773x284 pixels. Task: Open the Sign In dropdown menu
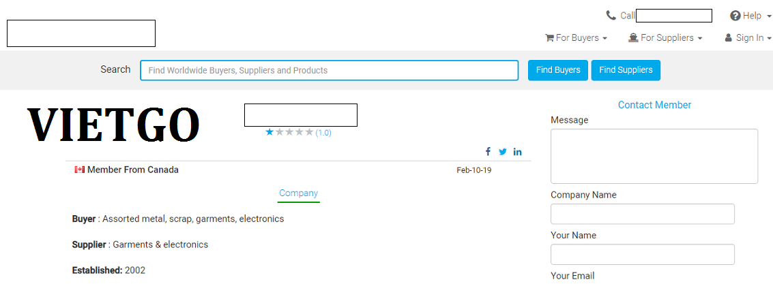[x=748, y=38]
